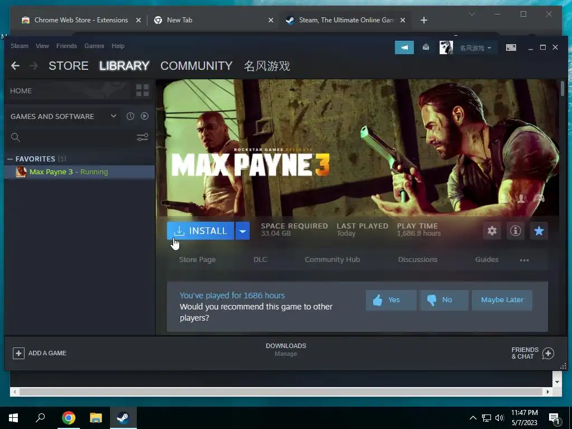The height and width of the screenshot is (429, 572).
Task: Go to the STORE section
Action: point(69,66)
